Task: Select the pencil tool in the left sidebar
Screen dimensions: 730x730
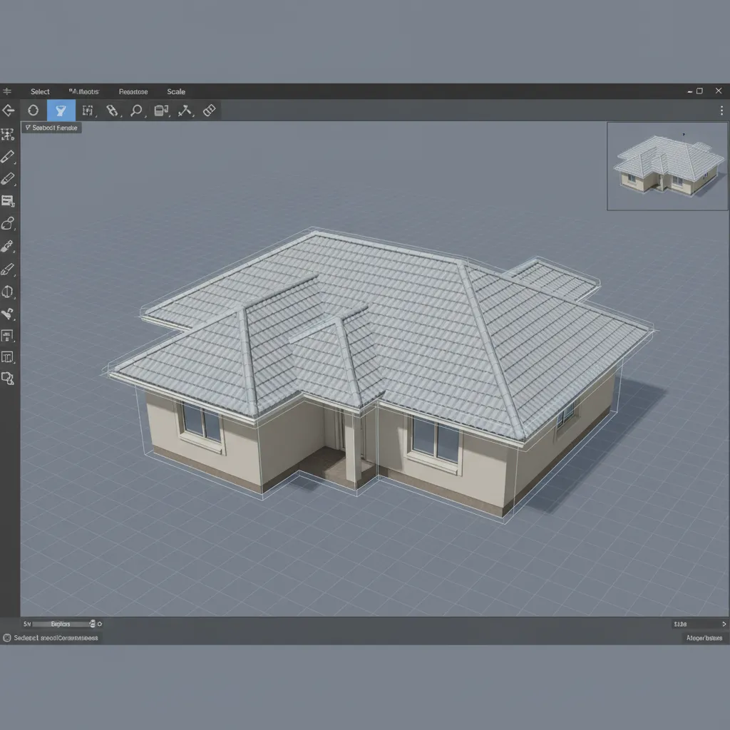Action: coord(8,157)
